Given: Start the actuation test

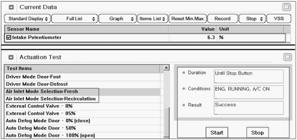Looking at the screenshot, I should (217, 133).
